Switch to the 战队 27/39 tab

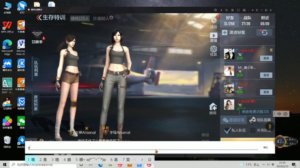click(247, 21)
